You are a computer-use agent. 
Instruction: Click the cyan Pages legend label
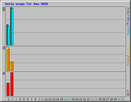128,31
